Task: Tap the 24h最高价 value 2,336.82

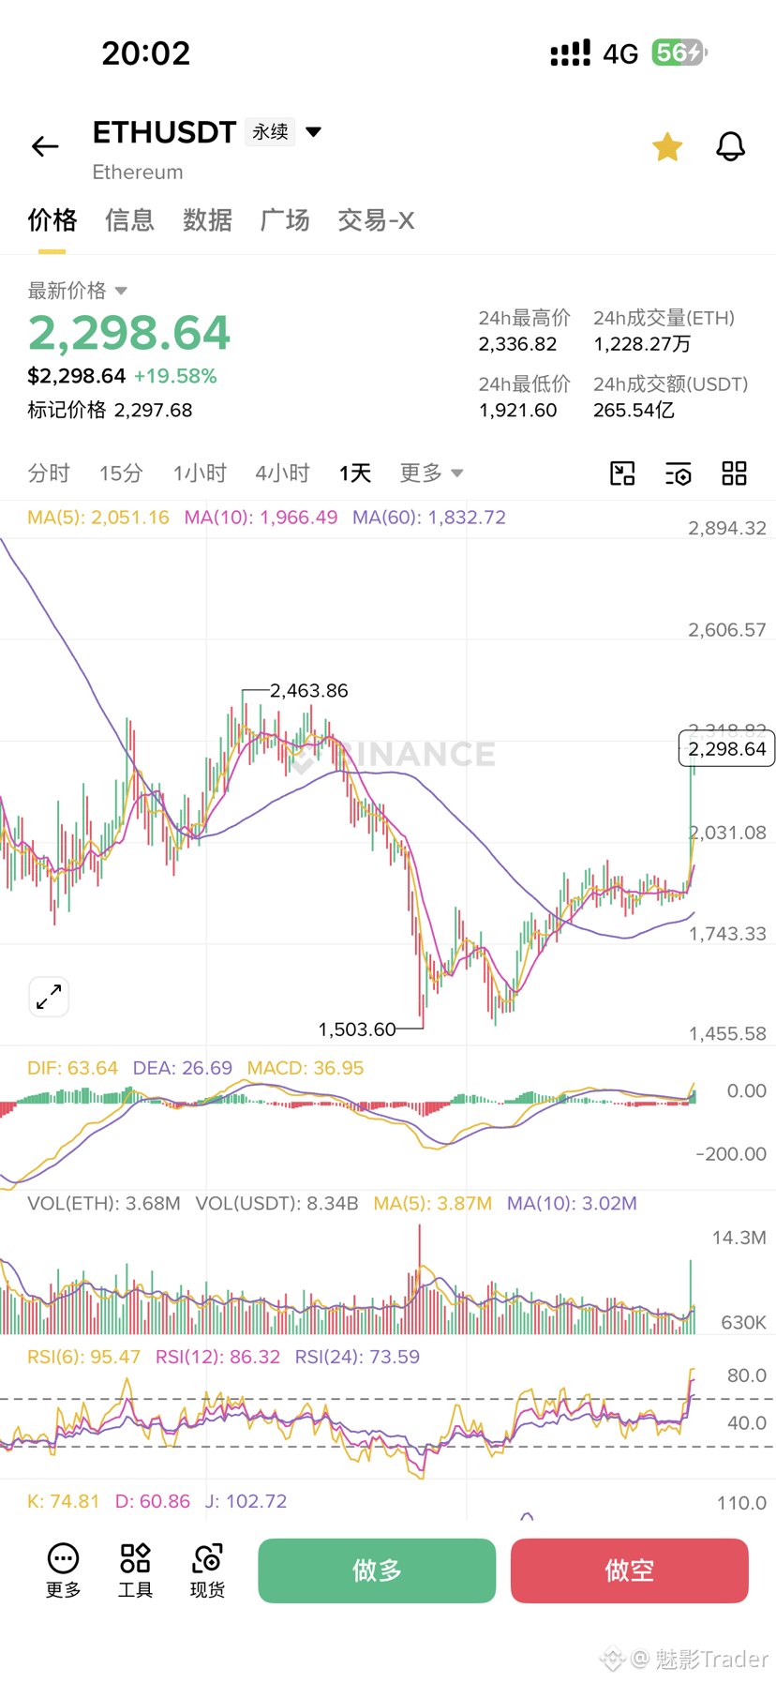Action: click(517, 344)
